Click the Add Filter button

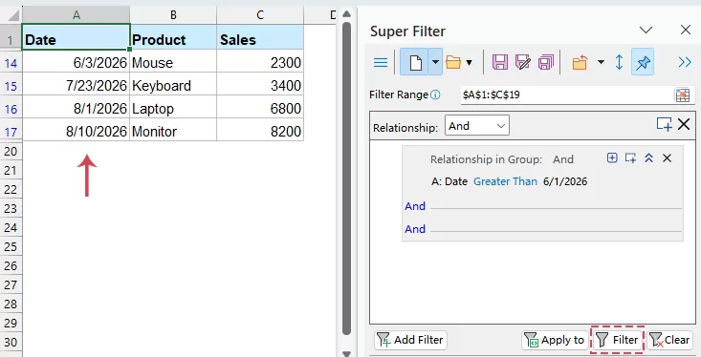(410, 340)
